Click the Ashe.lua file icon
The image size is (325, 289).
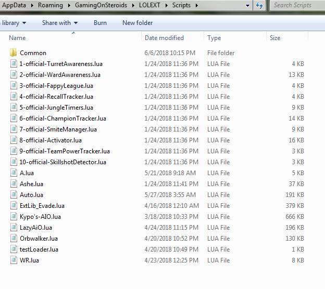(14, 184)
